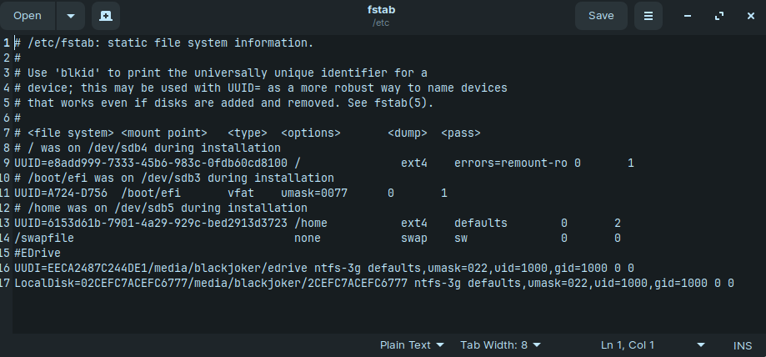Toggle the INS insert mode indicator

(x=742, y=345)
